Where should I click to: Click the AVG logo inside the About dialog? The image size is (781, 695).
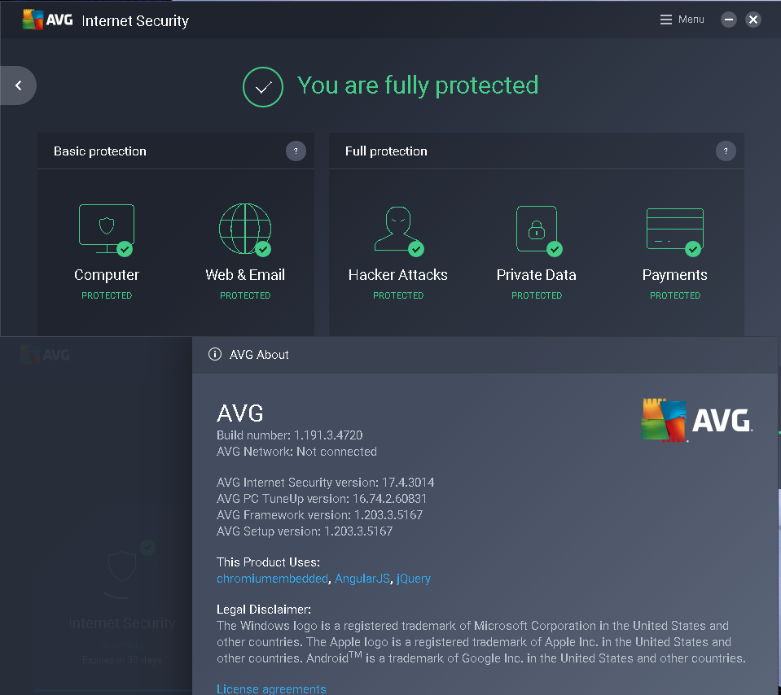click(x=696, y=422)
